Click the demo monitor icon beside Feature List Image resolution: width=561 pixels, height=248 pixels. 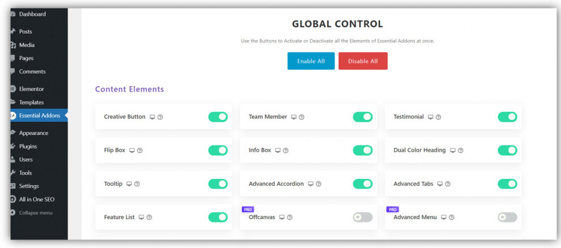click(141, 217)
